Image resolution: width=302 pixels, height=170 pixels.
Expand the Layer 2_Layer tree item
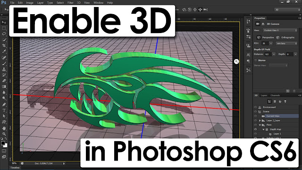[260, 121]
